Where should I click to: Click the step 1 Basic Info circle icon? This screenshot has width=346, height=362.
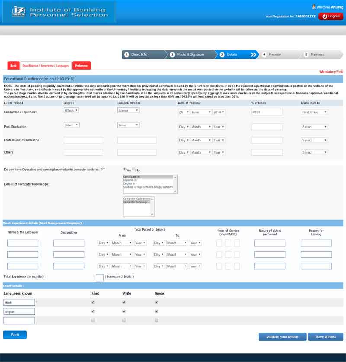click(x=127, y=54)
